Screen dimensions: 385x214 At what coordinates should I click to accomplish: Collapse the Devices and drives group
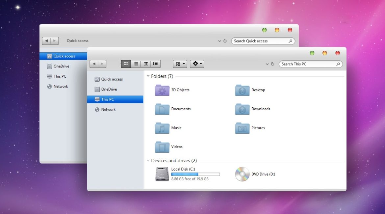[148, 161]
